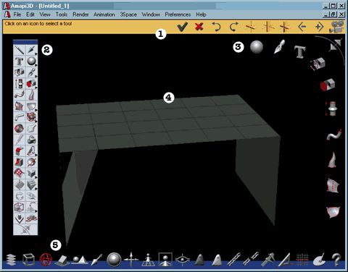Toggle the red wire sphere display mode
348x272 pixels.
[x=46, y=260]
